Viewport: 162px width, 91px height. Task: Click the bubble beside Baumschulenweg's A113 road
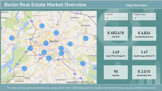point(83,63)
